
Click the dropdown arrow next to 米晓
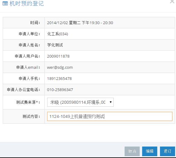pyautogui.click(x=110, y=102)
